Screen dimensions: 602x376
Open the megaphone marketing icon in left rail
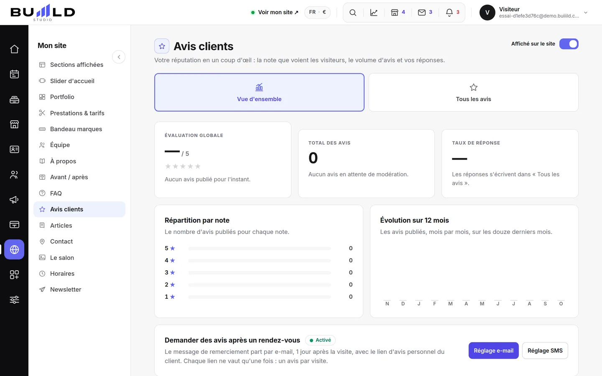coord(14,200)
